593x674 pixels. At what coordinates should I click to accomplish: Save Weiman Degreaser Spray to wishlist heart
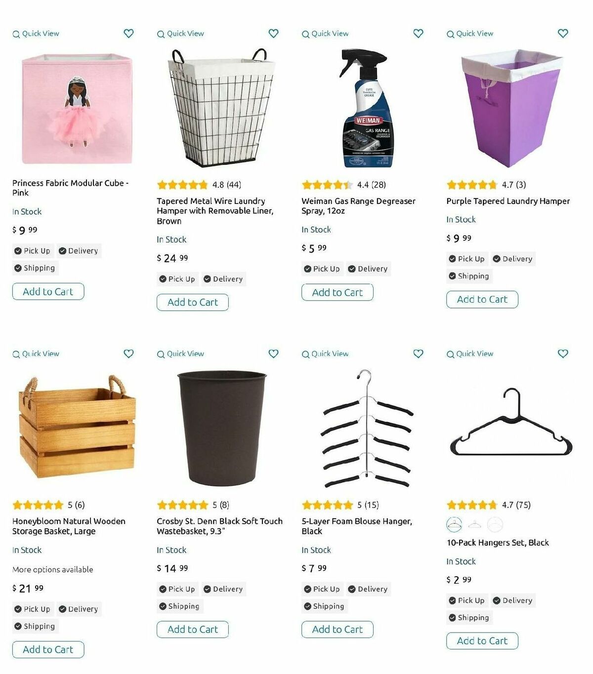418,34
